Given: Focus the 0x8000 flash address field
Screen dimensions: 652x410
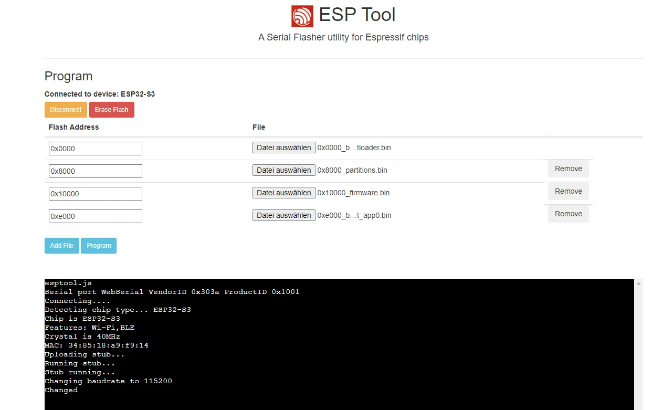Looking at the screenshot, I should 96,171.
